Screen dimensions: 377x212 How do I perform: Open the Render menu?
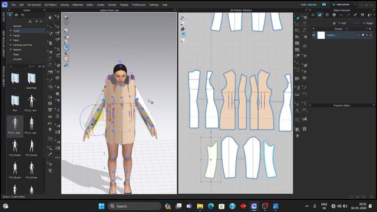coord(112,5)
